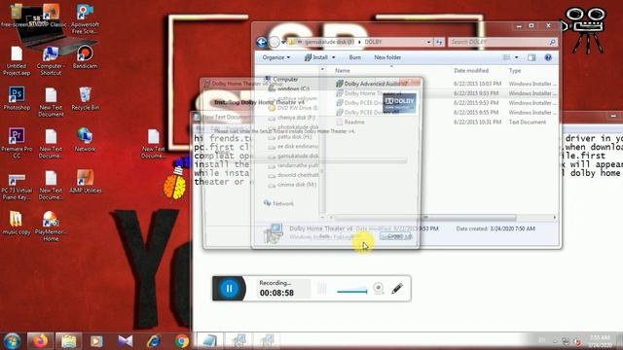Toggle the webcam icon in recording toolbar
This screenshot has width=623, height=350.
coord(379,288)
